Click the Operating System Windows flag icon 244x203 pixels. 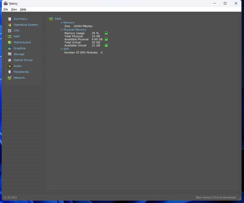point(10,25)
